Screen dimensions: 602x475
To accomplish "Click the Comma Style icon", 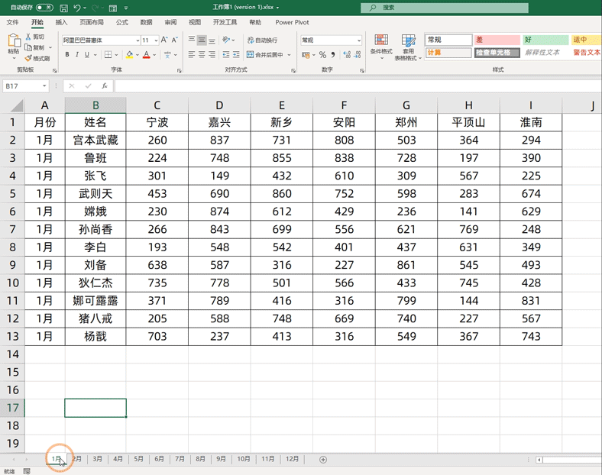I will (333, 55).
